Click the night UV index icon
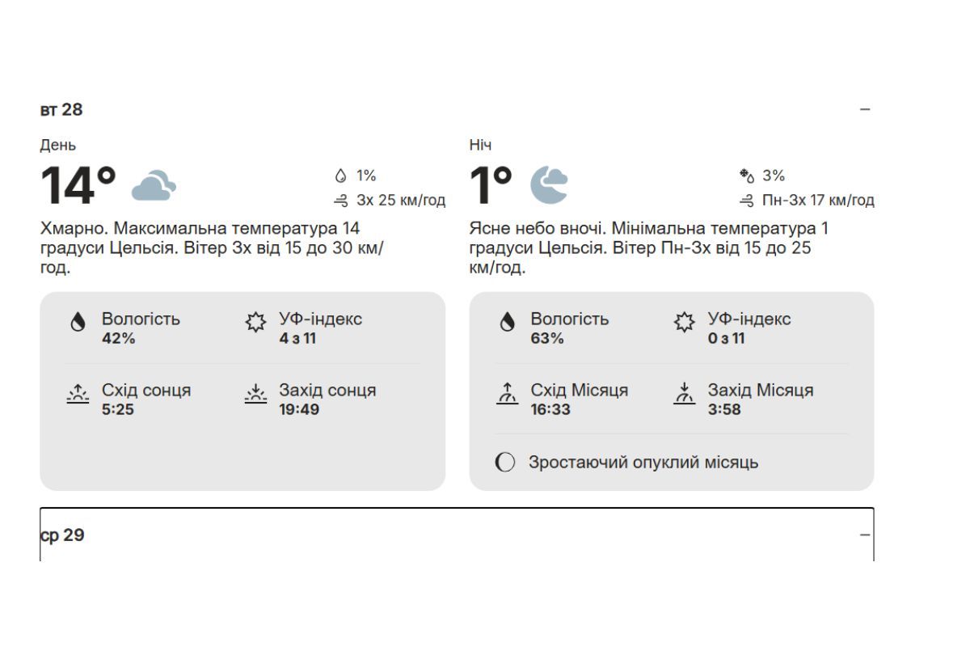The height and width of the screenshot is (647, 970). (684, 323)
